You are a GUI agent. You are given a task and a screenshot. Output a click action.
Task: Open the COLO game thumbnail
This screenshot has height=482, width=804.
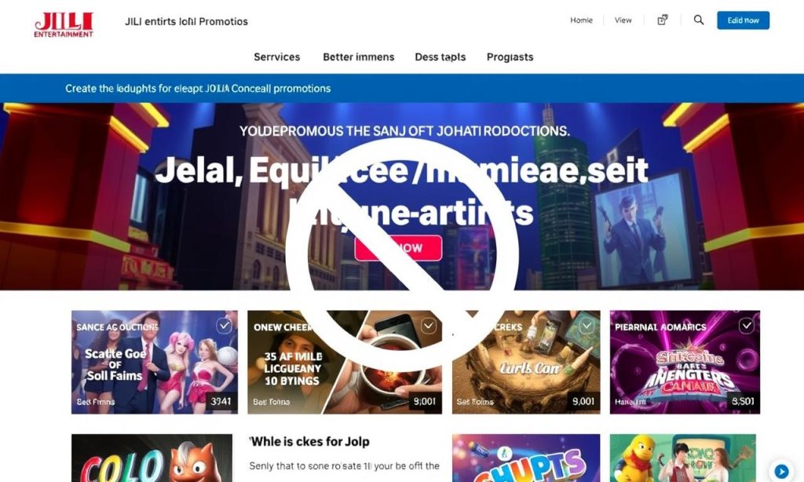[152, 458]
